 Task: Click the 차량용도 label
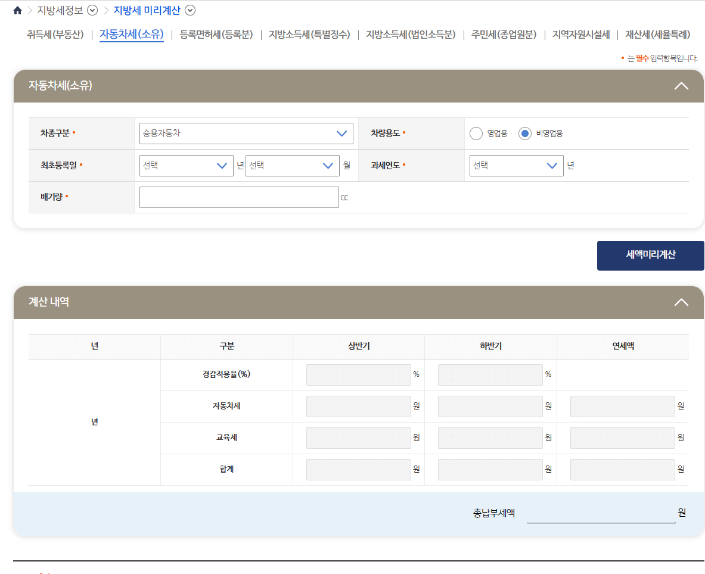[385, 133]
